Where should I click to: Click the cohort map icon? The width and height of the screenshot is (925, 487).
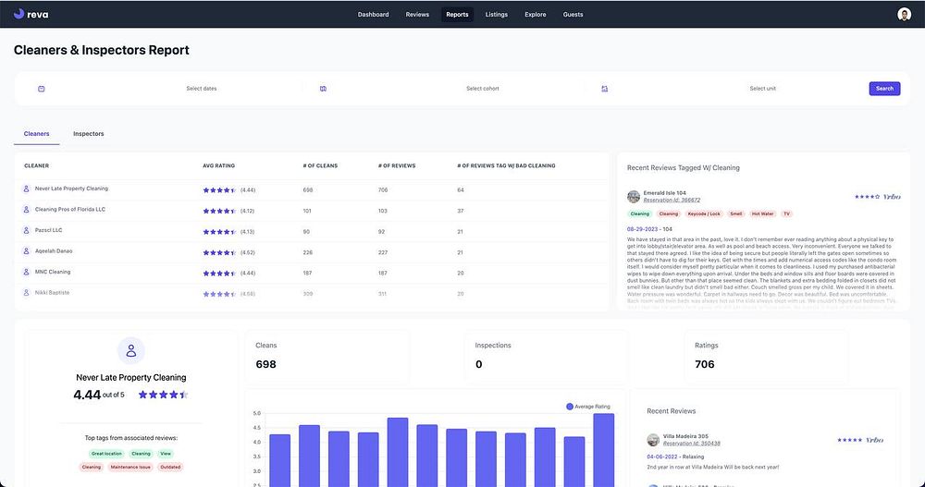coord(323,89)
